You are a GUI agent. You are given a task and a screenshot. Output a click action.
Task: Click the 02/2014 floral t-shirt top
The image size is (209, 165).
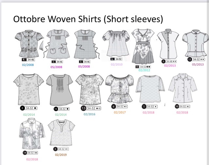29,89
